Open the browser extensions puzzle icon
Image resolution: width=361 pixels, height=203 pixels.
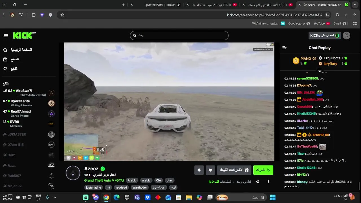tap(34, 15)
